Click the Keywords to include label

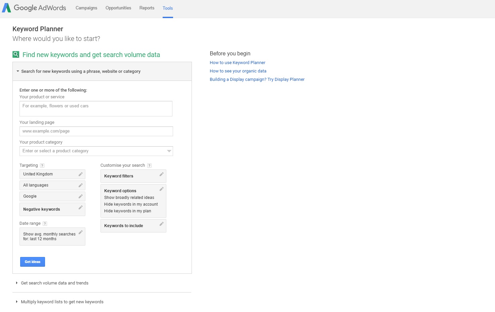124,226
